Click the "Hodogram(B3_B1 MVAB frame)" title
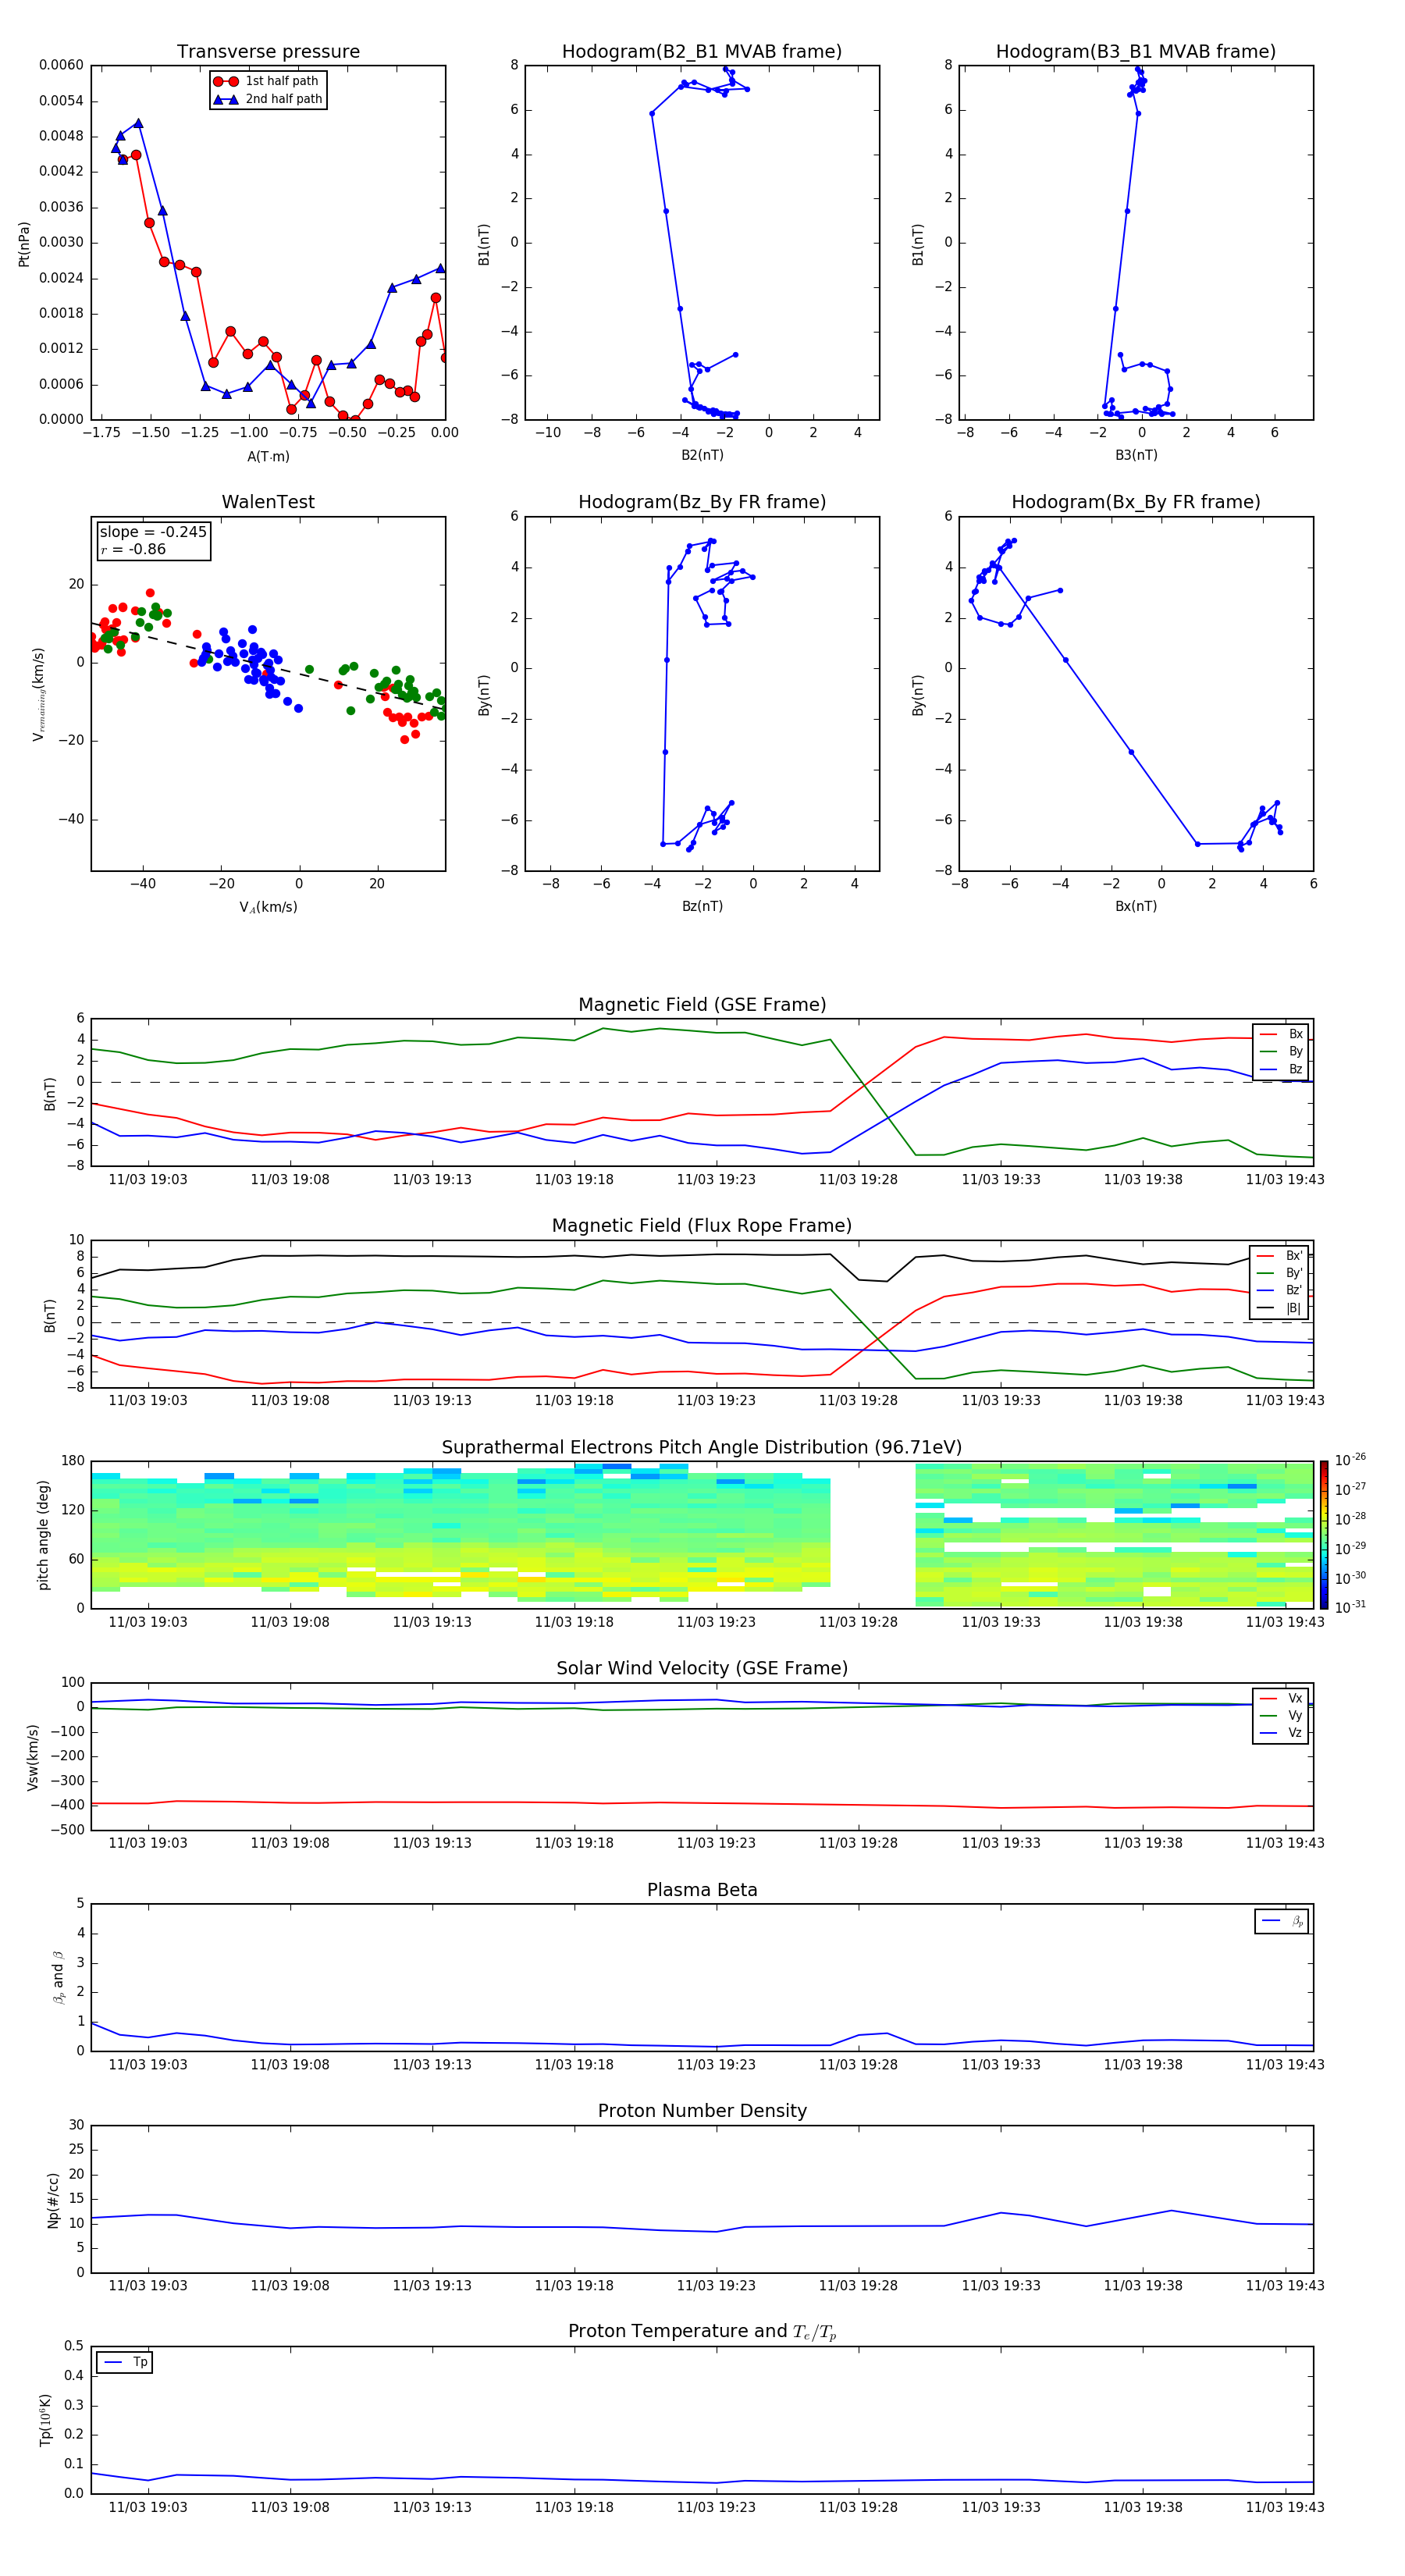The height and width of the screenshot is (2576, 1405). pyautogui.click(x=1136, y=51)
